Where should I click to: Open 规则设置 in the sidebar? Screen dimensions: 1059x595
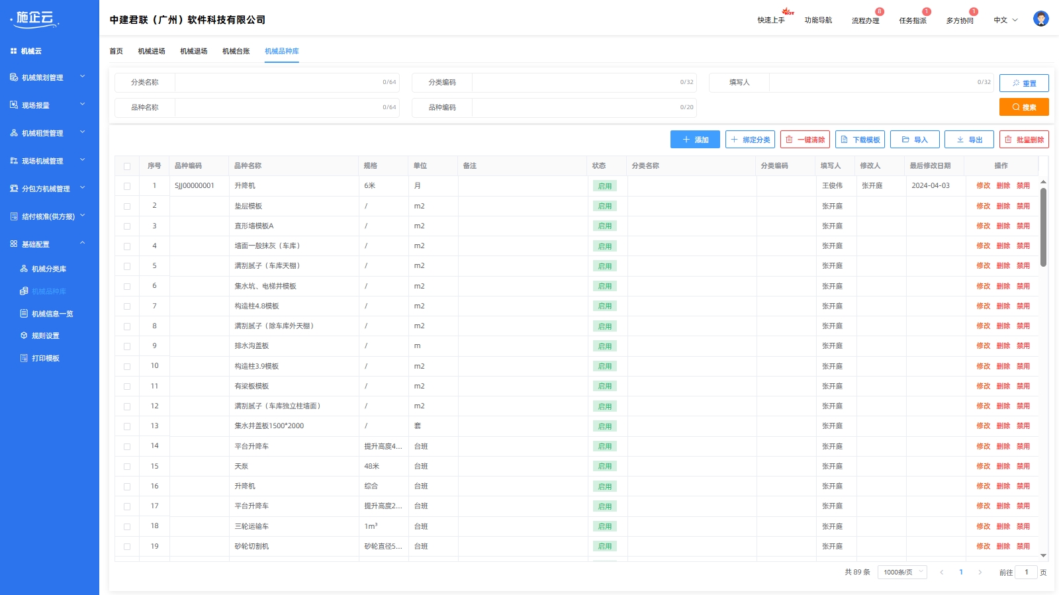[x=45, y=336]
